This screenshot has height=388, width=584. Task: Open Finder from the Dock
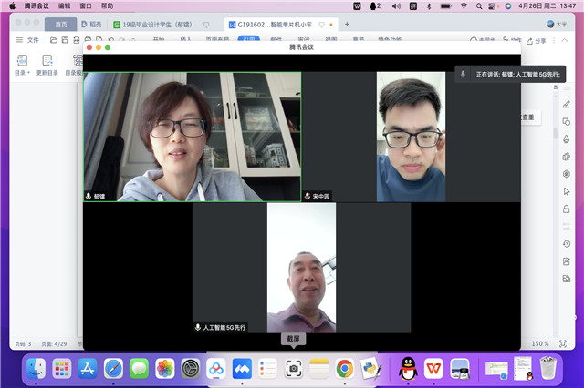tap(36, 368)
